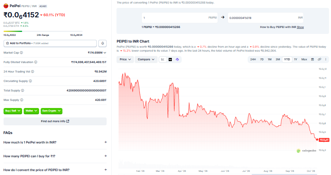331x175 pixels.
Task: Select the 7D chart range tab
Action: pyautogui.click(x=262, y=60)
